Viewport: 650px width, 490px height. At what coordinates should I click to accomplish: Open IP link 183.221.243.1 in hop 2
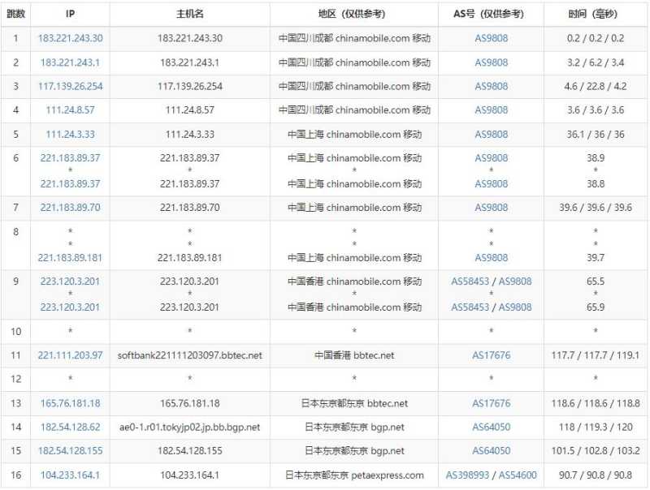(70, 62)
